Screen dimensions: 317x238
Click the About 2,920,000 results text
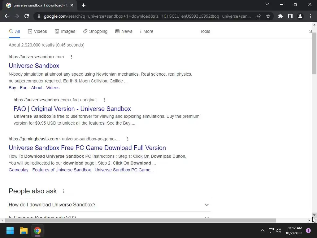point(46,45)
